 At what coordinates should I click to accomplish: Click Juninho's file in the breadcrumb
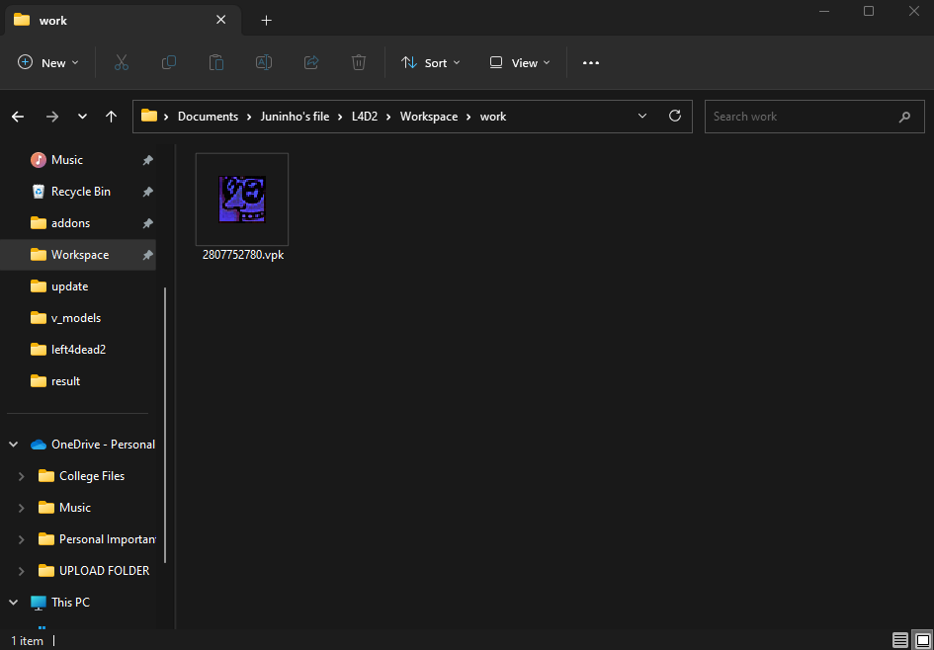point(295,117)
